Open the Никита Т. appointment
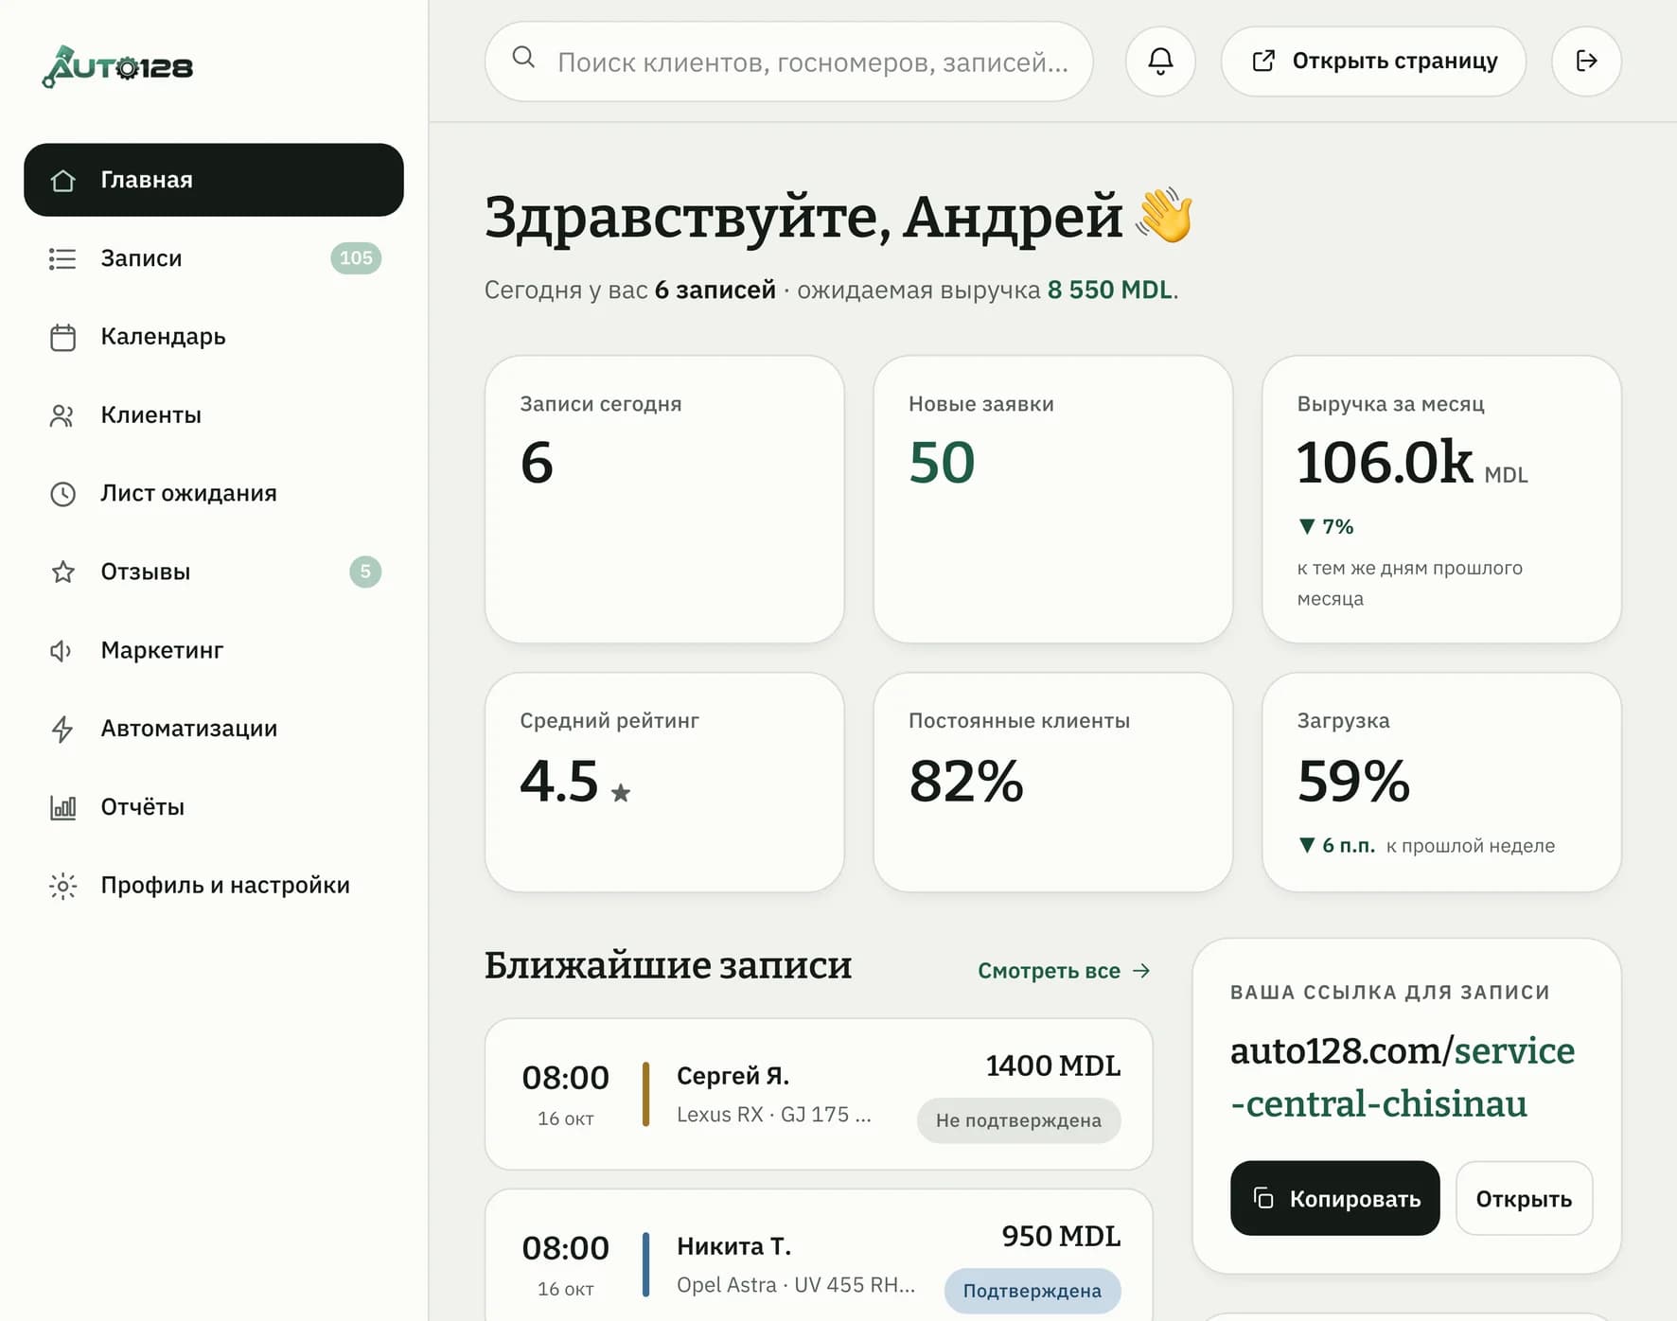Viewport: 1677px width, 1321px height. click(819, 1256)
